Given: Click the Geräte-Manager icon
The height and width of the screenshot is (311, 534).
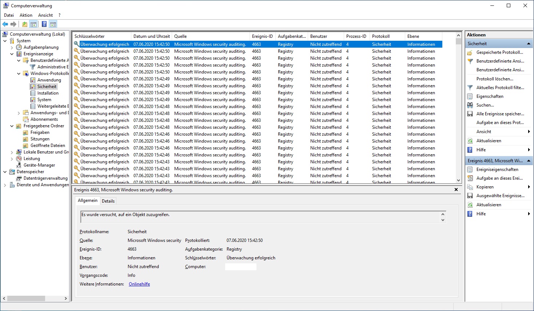Looking at the screenshot, I should [19, 165].
